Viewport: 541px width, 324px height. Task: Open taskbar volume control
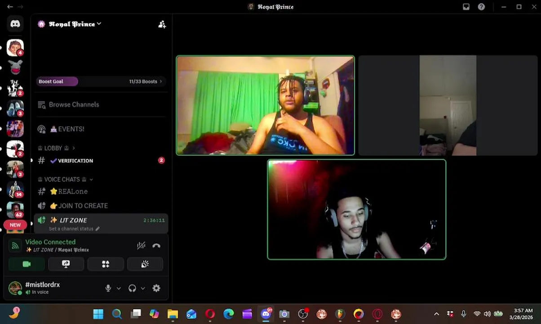[488, 314]
